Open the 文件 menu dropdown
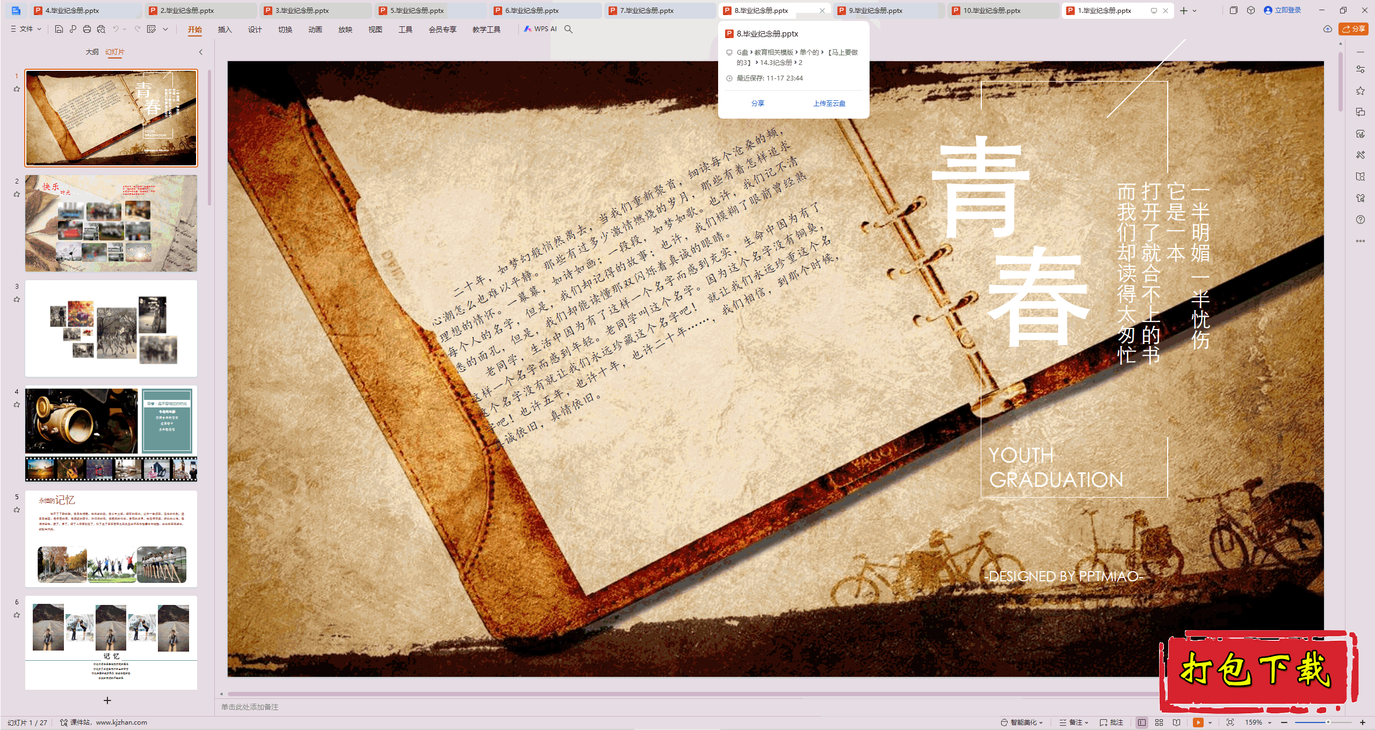This screenshot has width=1375, height=730. [26, 29]
